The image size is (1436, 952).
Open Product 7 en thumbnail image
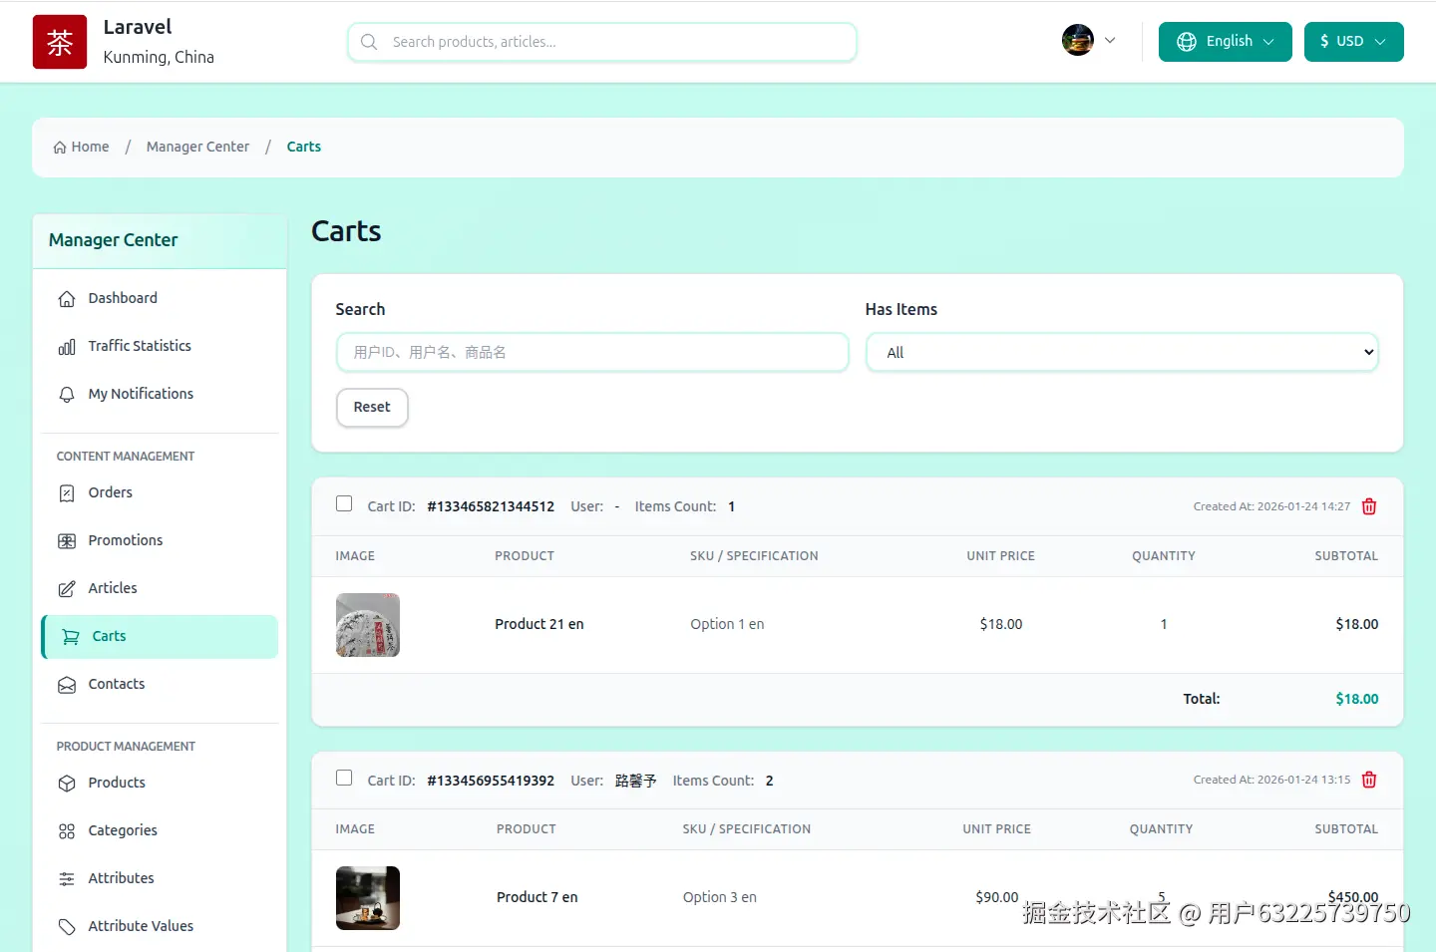[368, 898]
